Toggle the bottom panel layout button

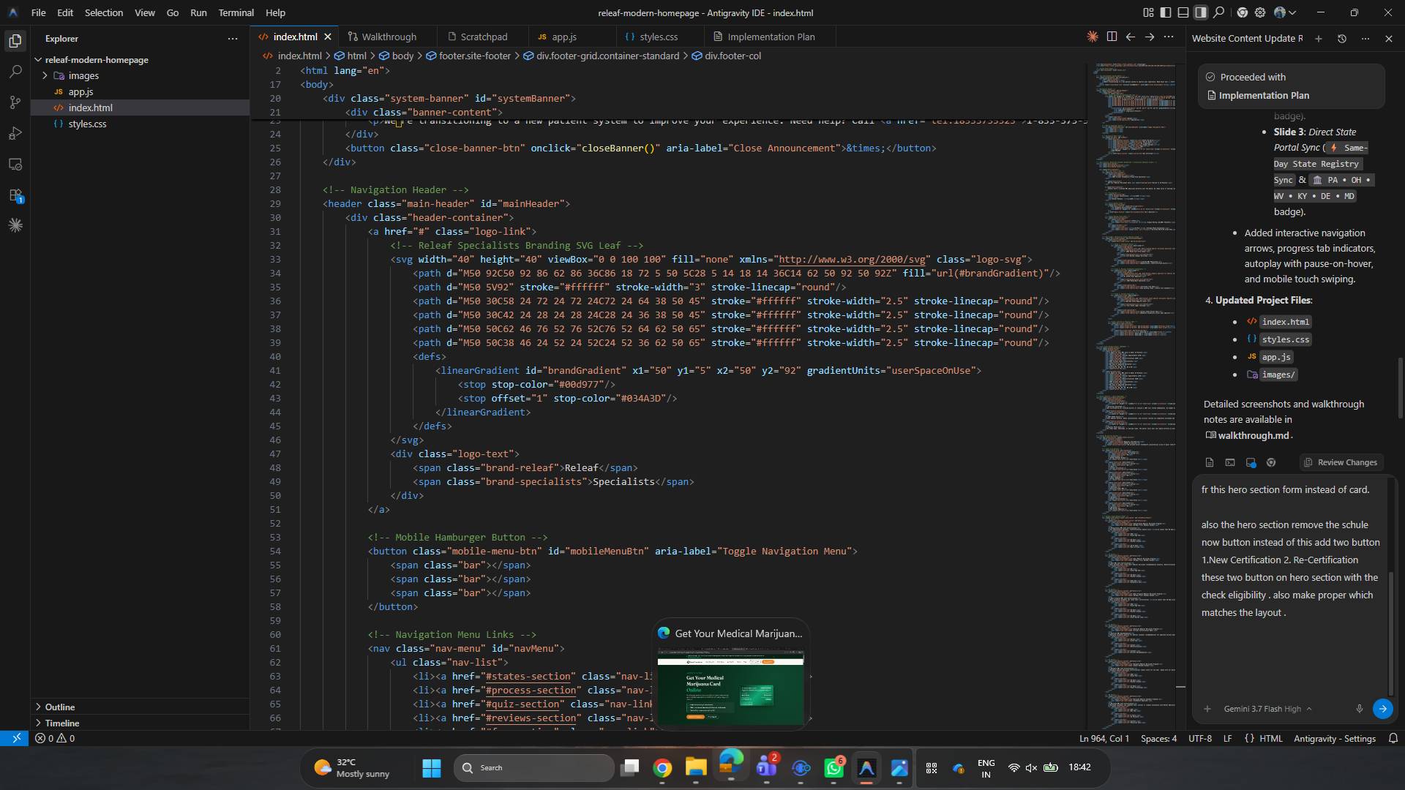1183,12
